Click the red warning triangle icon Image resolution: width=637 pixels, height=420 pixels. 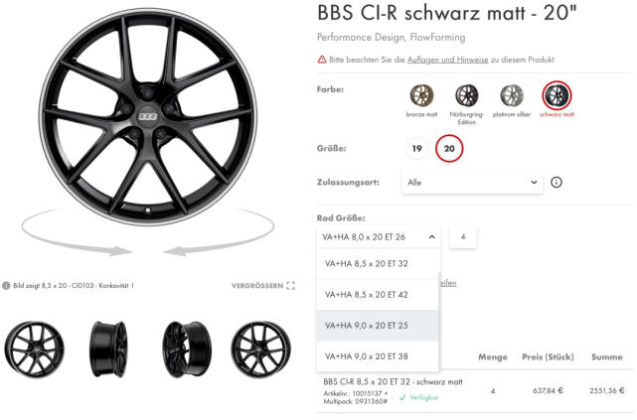click(322, 60)
